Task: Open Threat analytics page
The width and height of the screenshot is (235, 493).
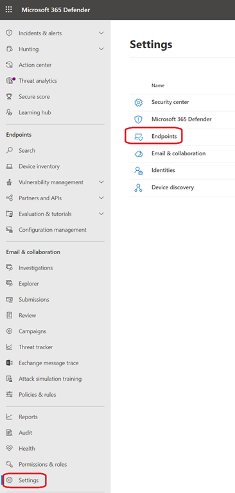Action: (x=38, y=81)
